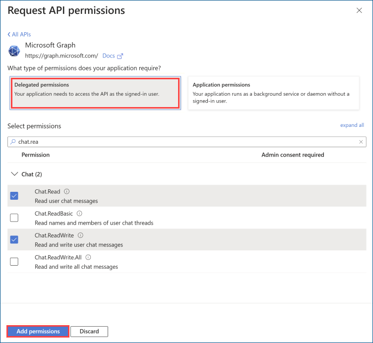The image size is (373, 343).
Task: Collapse the Chat (2) permission group
Action: [x=14, y=174]
